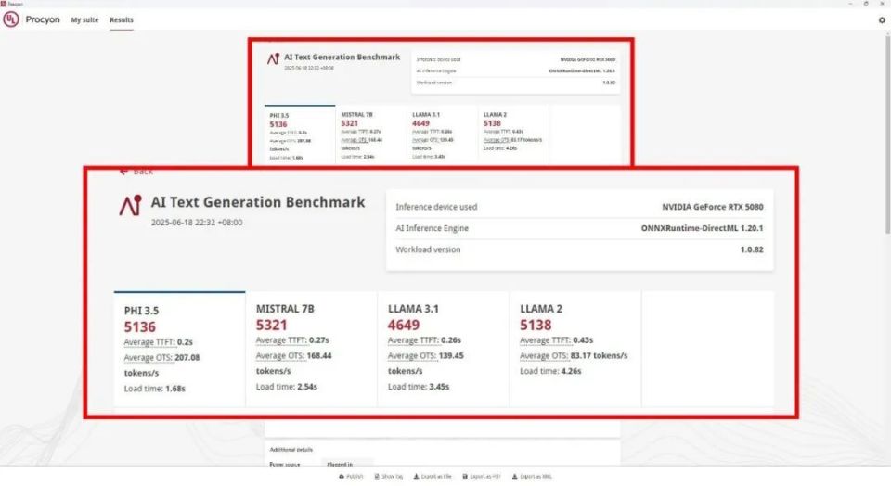Image resolution: width=891 pixels, height=486 pixels.
Task: Go back using the Back arrow link
Action: click(136, 172)
